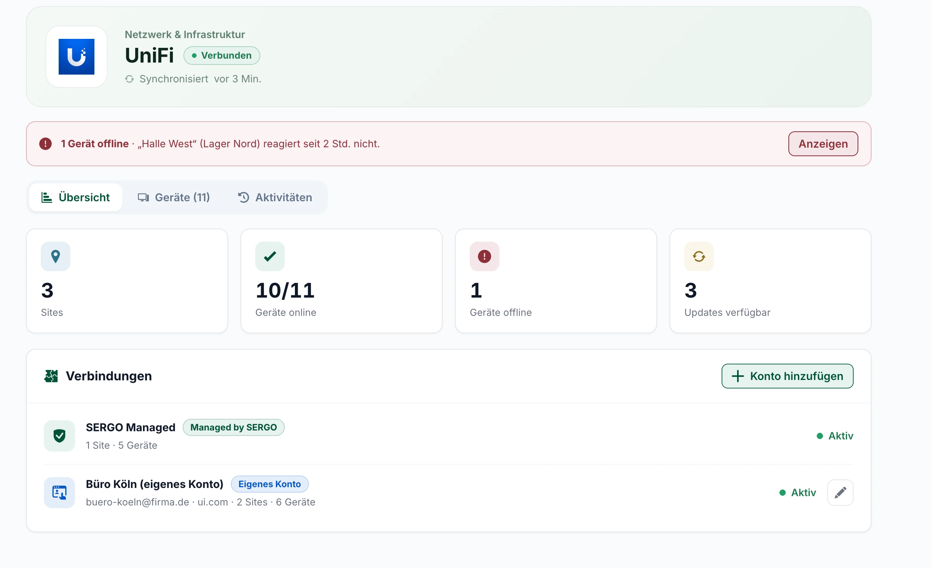Open the 3 Sites stat card
Screen dimensions: 931x568
tap(127, 281)
